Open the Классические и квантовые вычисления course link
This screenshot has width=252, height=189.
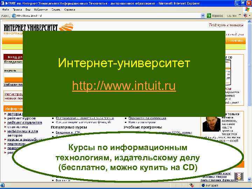coord(85,118)
